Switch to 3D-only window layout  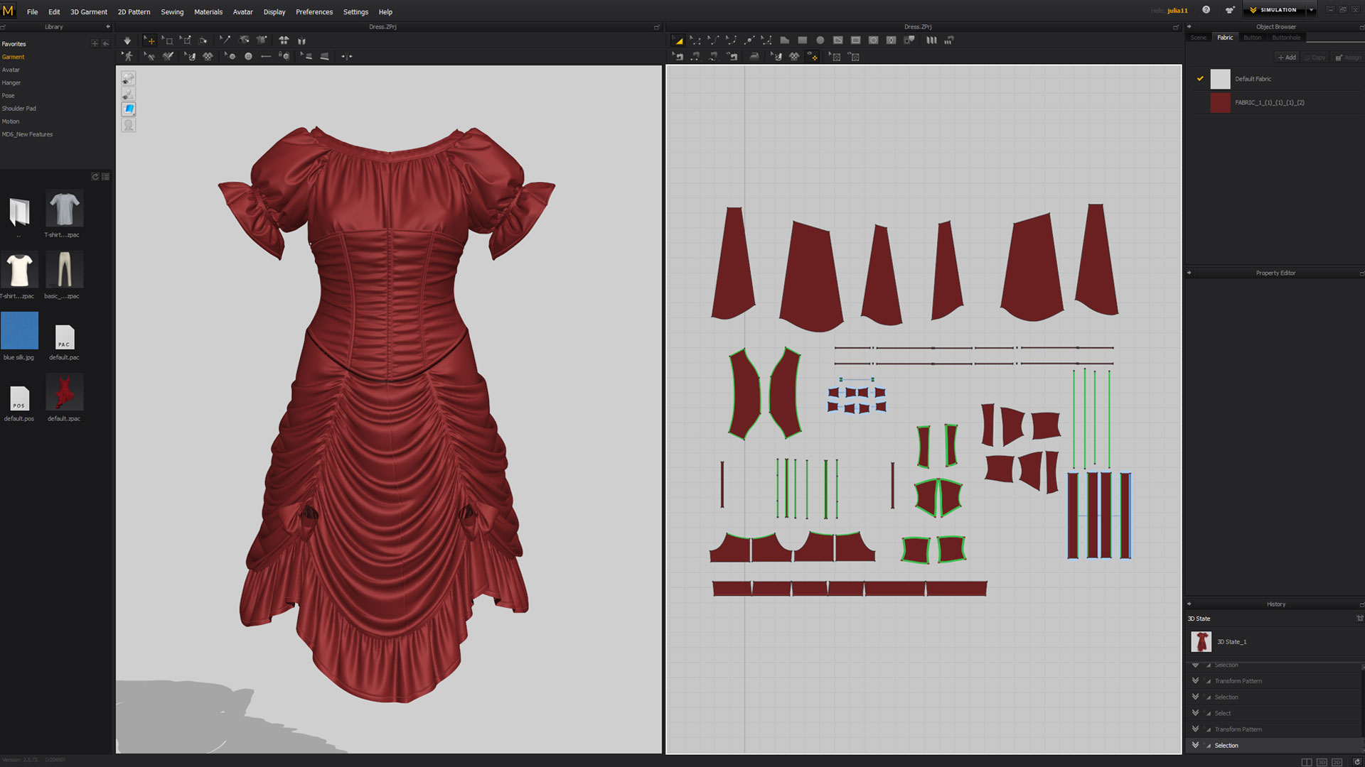pos(1322,762)
